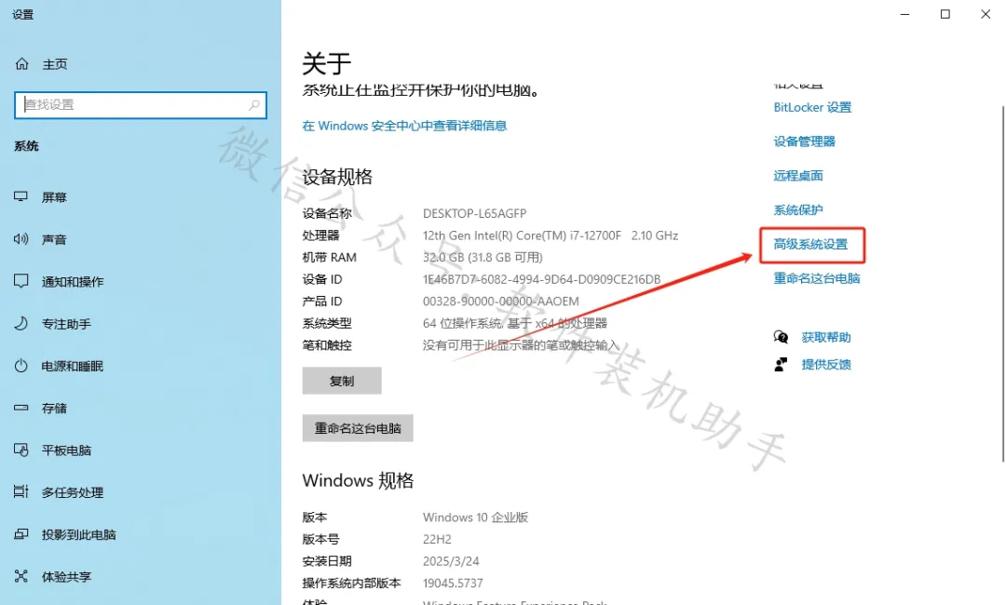Click the 存储 storage drive icon

pos(21,408)
